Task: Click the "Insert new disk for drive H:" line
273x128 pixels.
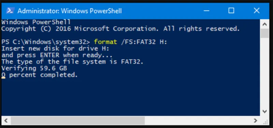Action: 55,49
